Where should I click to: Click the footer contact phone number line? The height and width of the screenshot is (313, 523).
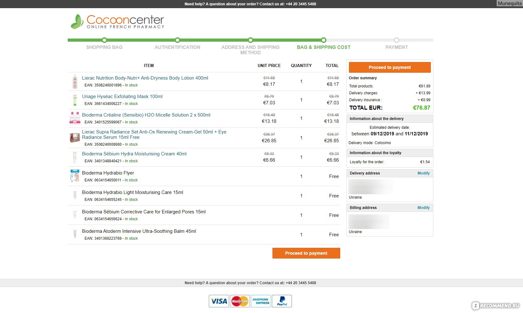(x=250, y=283)
